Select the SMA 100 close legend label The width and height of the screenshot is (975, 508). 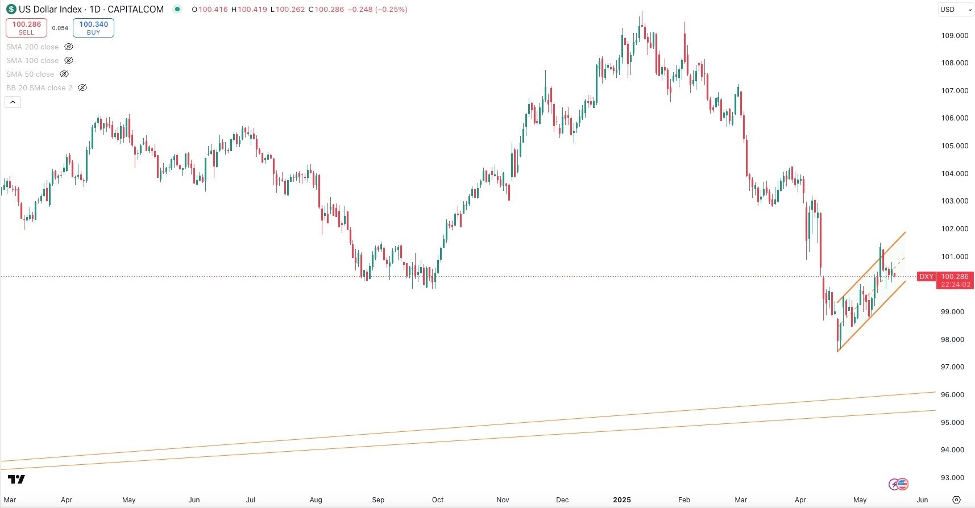click(x=32, y=60)
